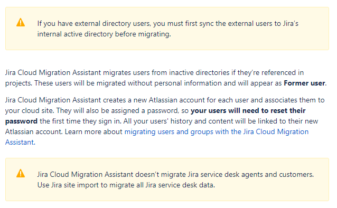Click bold 'your users will need to reset their' text
Viewport: 337px width, 208px height.
pyautogui.click(x=248, y=110)
